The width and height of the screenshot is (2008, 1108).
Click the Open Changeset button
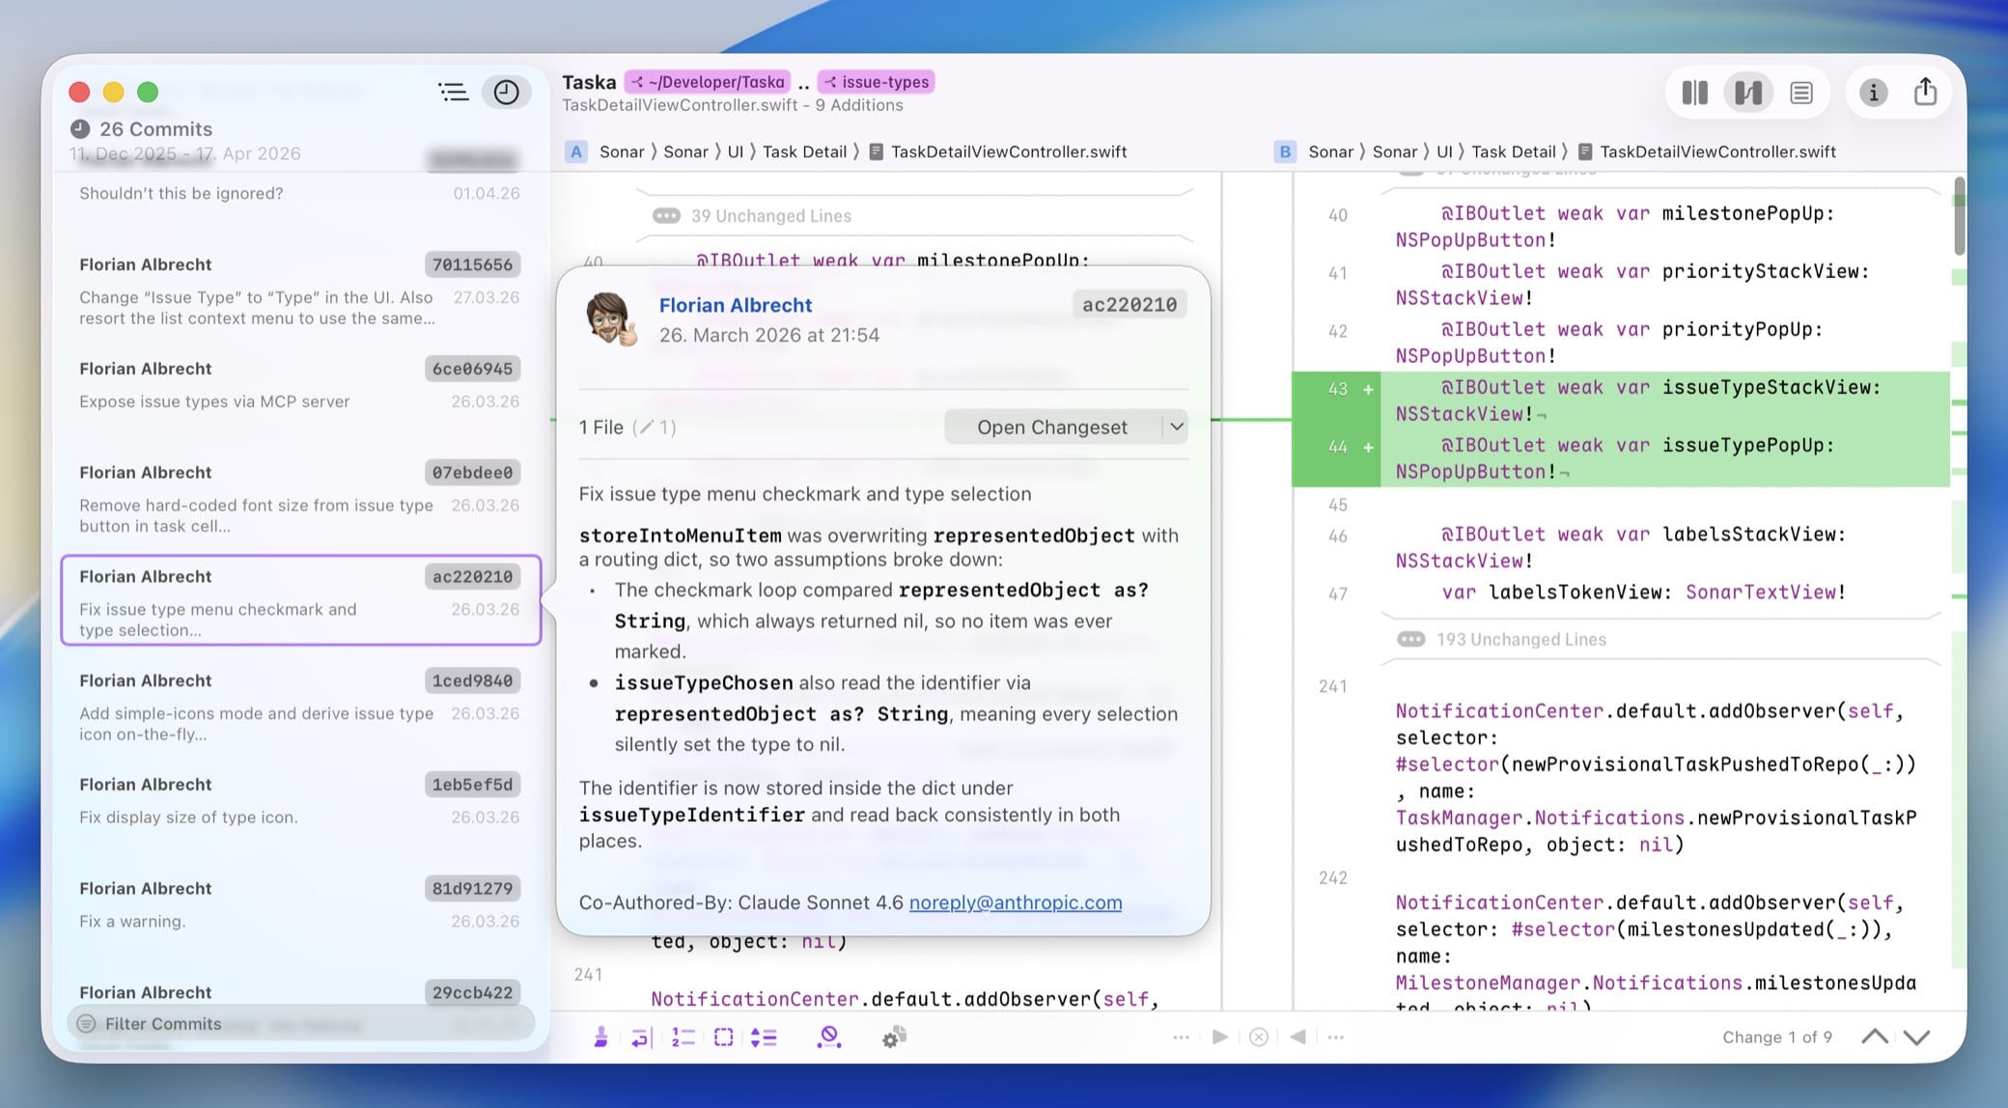click(x=1051, y=427)
